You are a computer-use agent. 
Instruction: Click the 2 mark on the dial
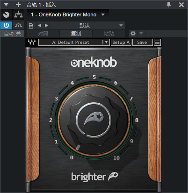click(51, 120)
